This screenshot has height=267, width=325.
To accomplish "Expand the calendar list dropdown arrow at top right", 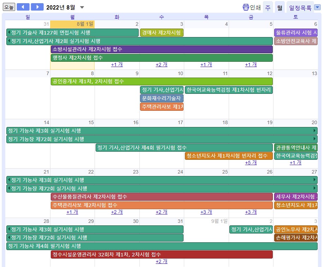I will click(317, 7).
